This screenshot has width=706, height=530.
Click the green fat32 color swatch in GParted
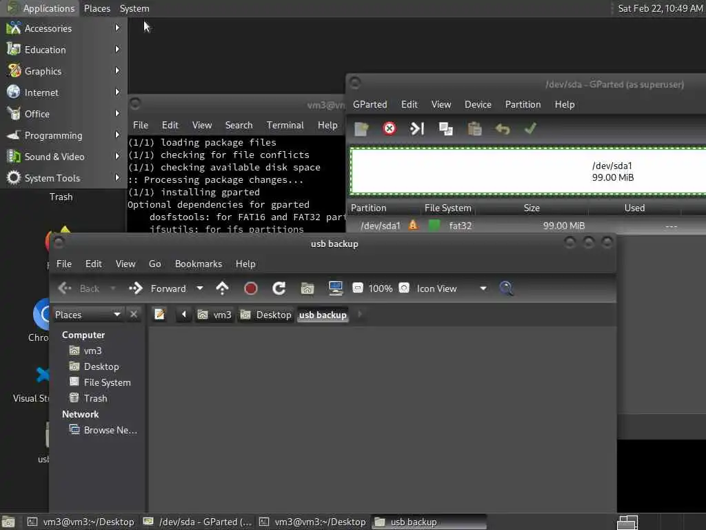tap(434, 225)
